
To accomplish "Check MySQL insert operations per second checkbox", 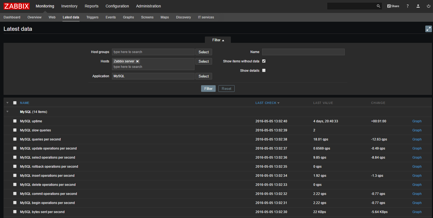I will (15, 175).
